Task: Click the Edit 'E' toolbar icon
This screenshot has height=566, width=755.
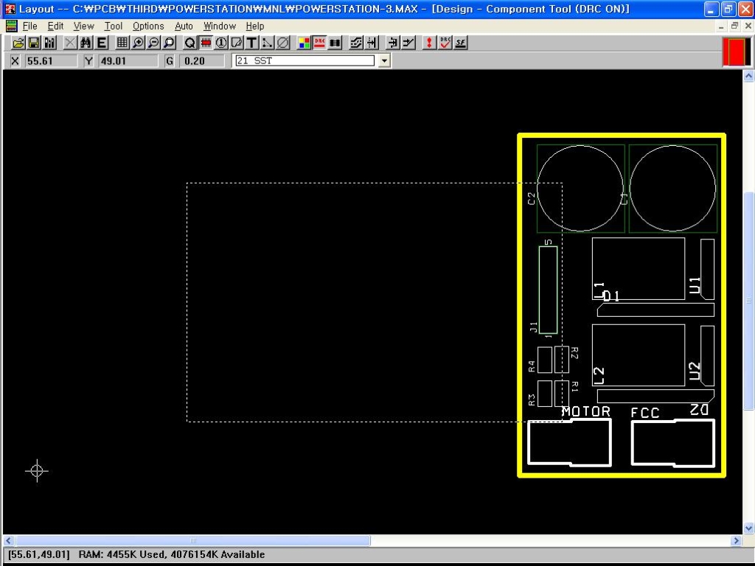Action: [x=102, y=43]
